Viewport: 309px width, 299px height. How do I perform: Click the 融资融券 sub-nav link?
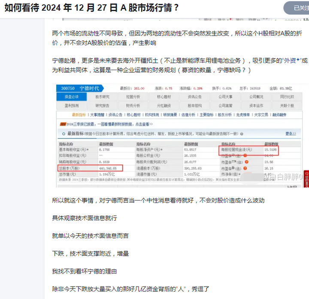(279, 115)
